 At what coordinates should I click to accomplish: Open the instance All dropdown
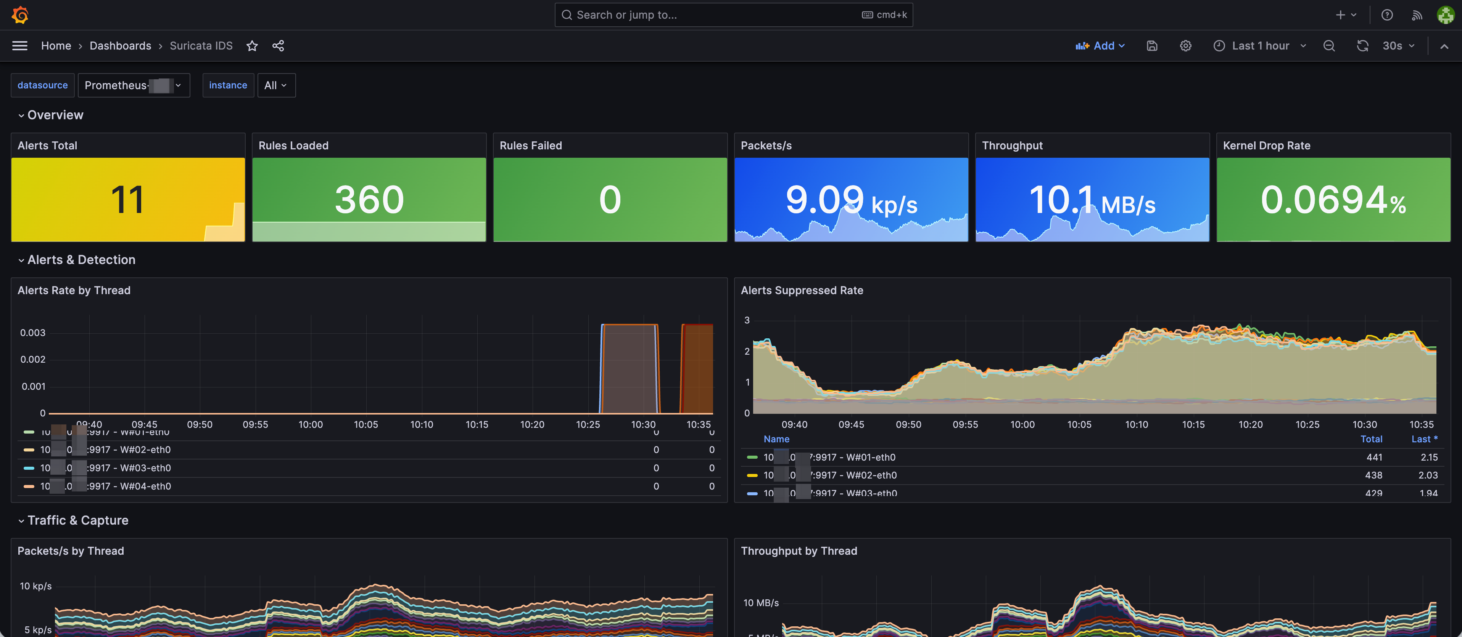276,85
